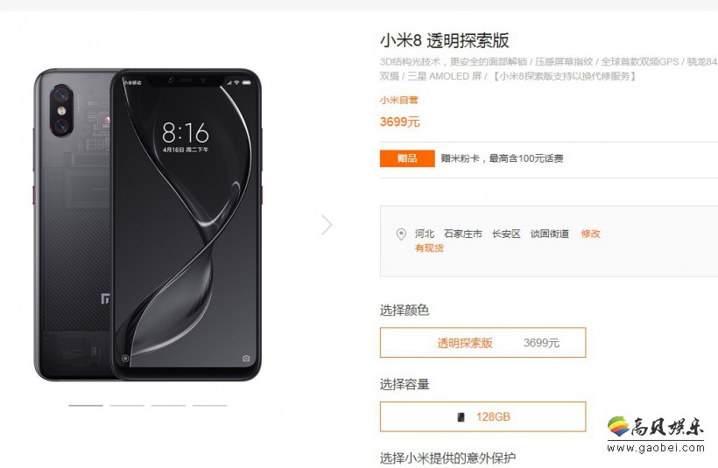This screenshot has height=468, width=718.
Task: Click the camera icon on phone screen
Action: (x=246, y=358)
